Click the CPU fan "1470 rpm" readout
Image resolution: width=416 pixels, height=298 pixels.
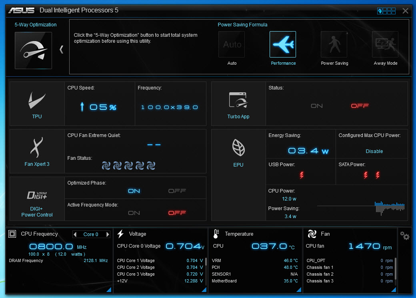click(370, 246)
